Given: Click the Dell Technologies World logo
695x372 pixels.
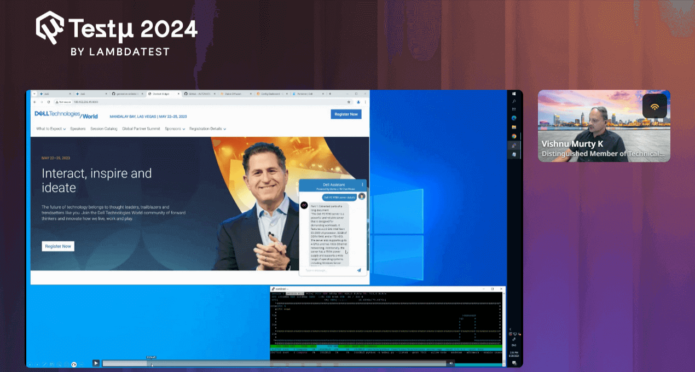Looking at the screenshot, I should [66, 115].
